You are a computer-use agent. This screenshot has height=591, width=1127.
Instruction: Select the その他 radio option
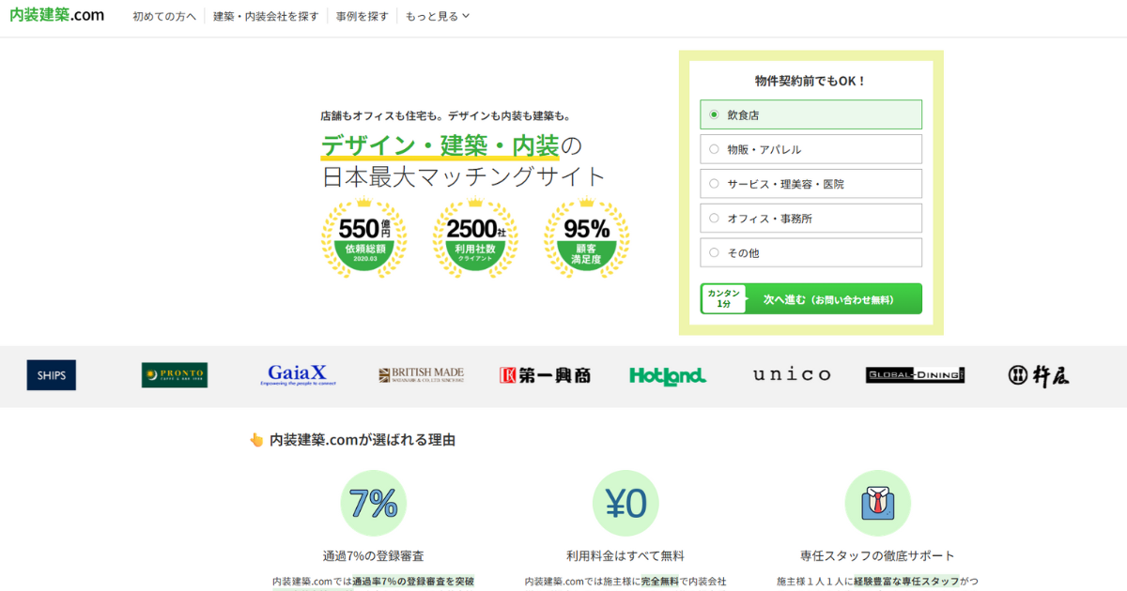coord(715,252)
